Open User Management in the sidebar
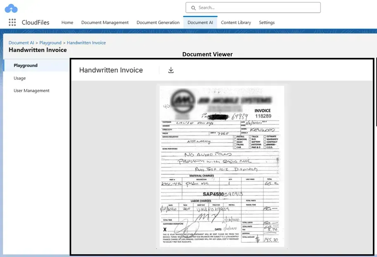This screenshot has height=257, width=377. [x=31, y=90]
